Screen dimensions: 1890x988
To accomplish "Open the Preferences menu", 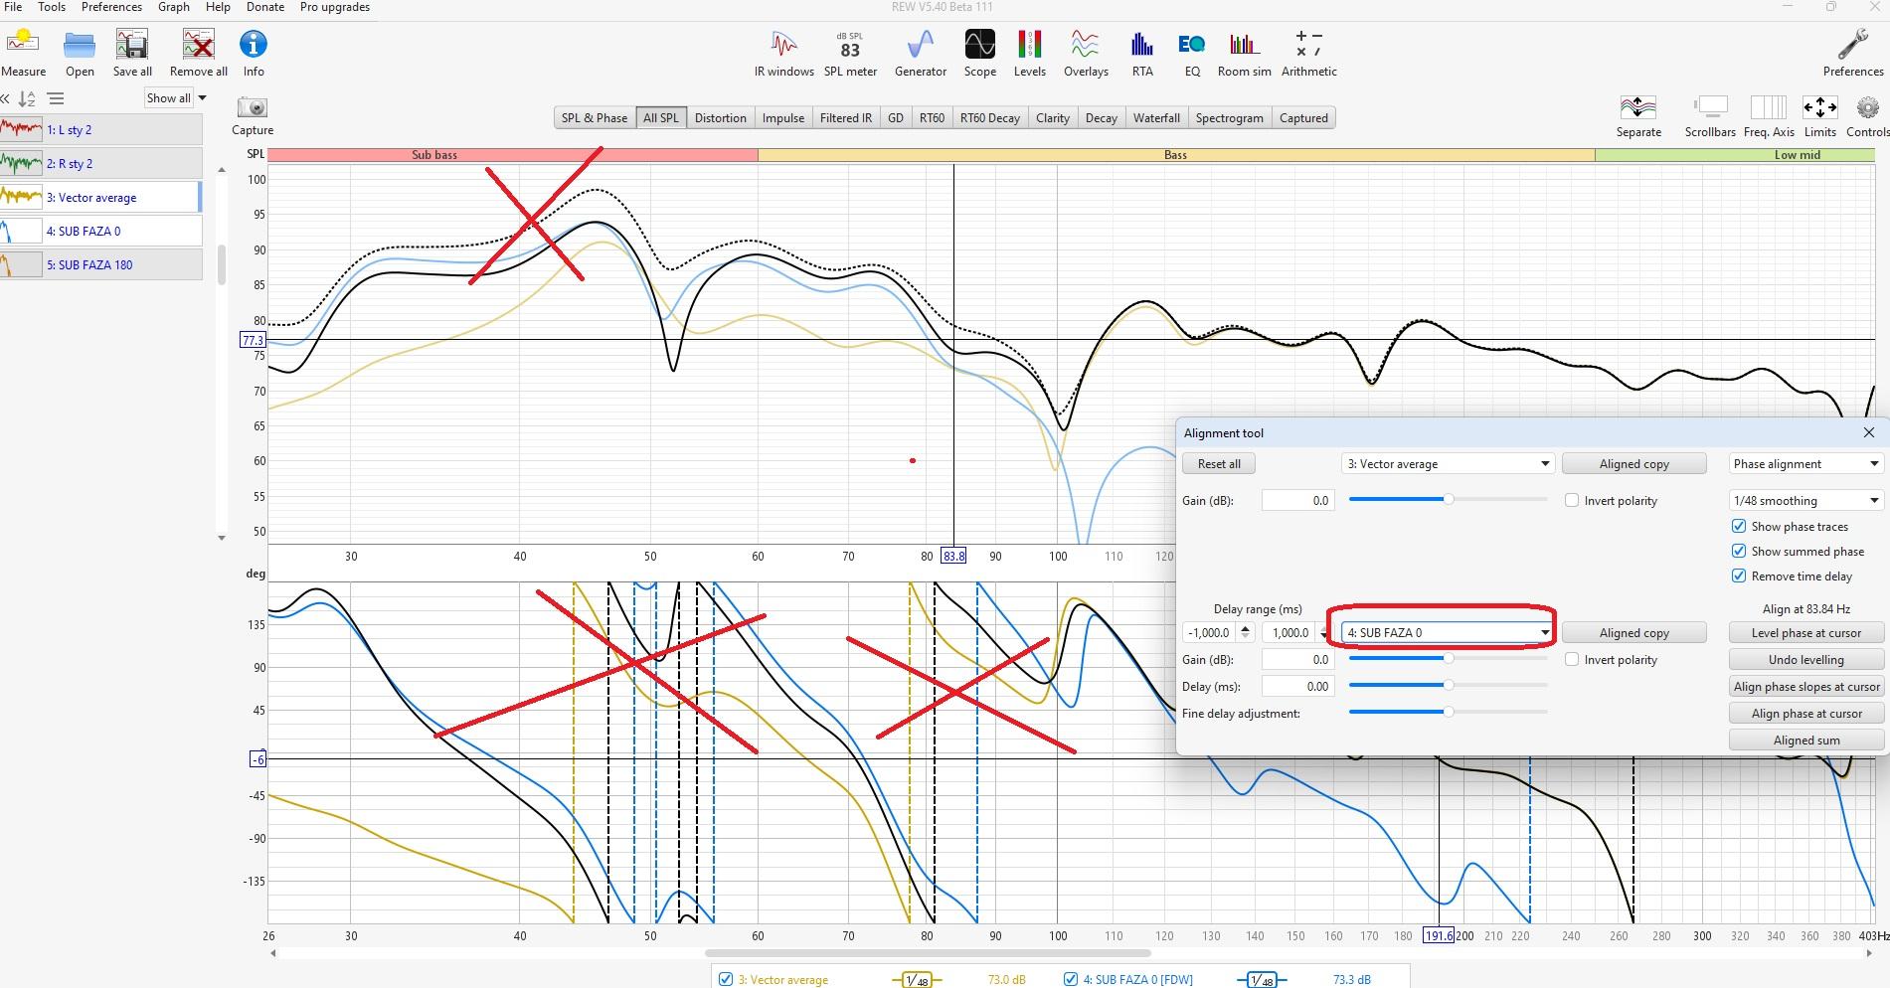I will click(x=111, y=7).
